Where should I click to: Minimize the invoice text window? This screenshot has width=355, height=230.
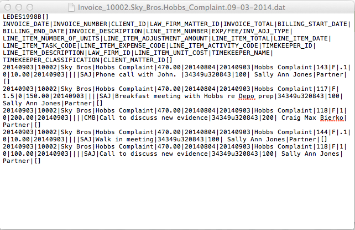click(18, 7)
